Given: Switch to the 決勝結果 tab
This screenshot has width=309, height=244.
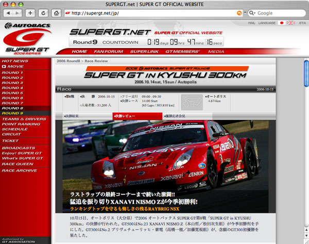Looking at the screenshot, I should coord(88,116).
